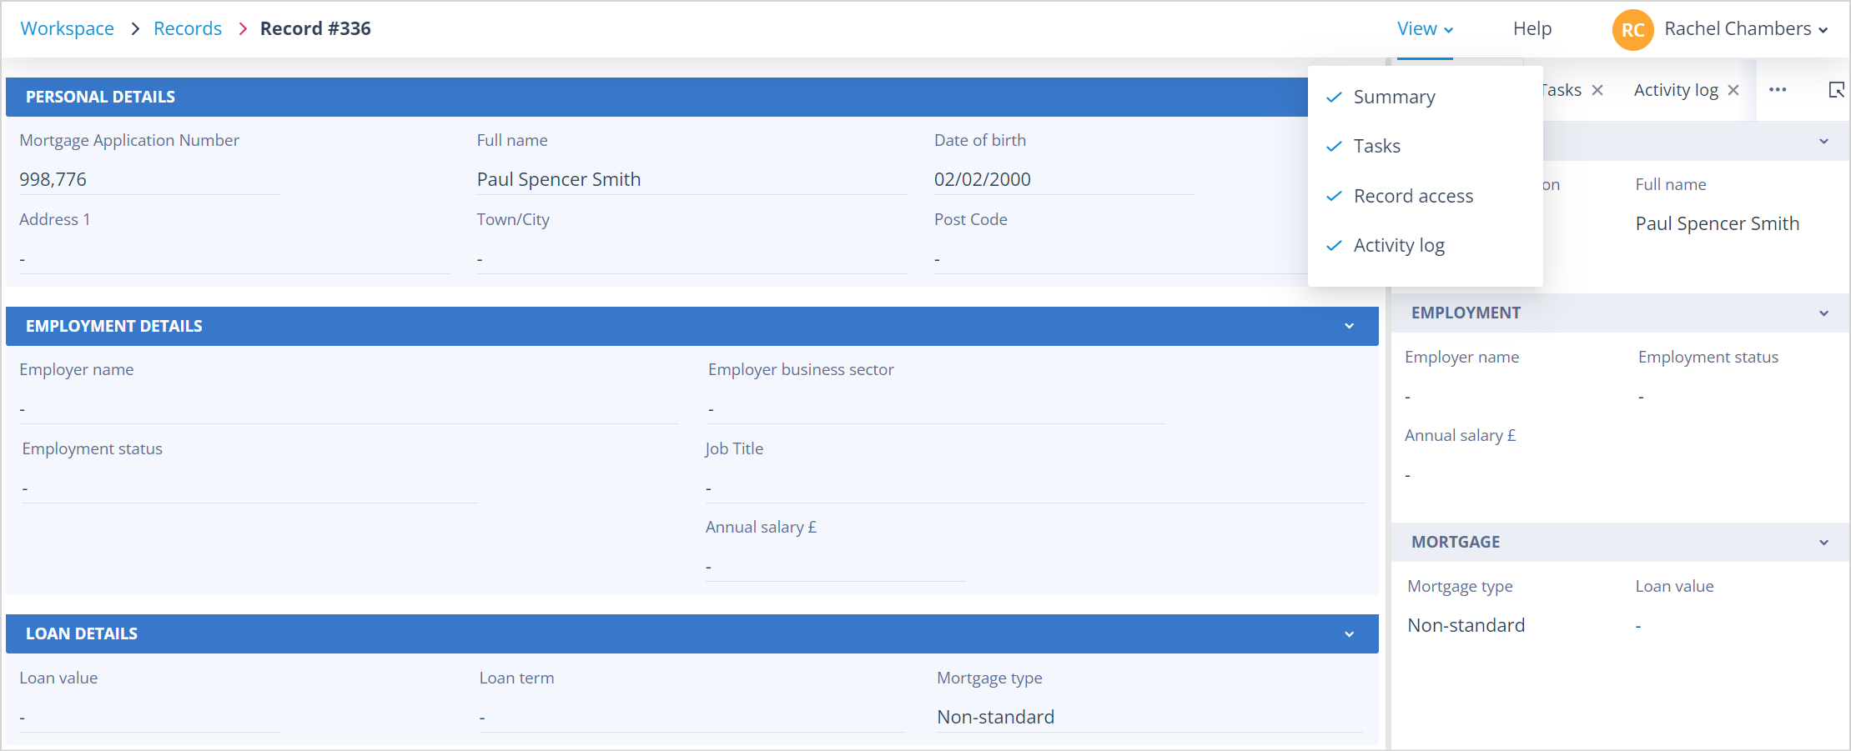Click the Mortgage Application Number field
Screen dimensions: 1851x751
[149, 179]
